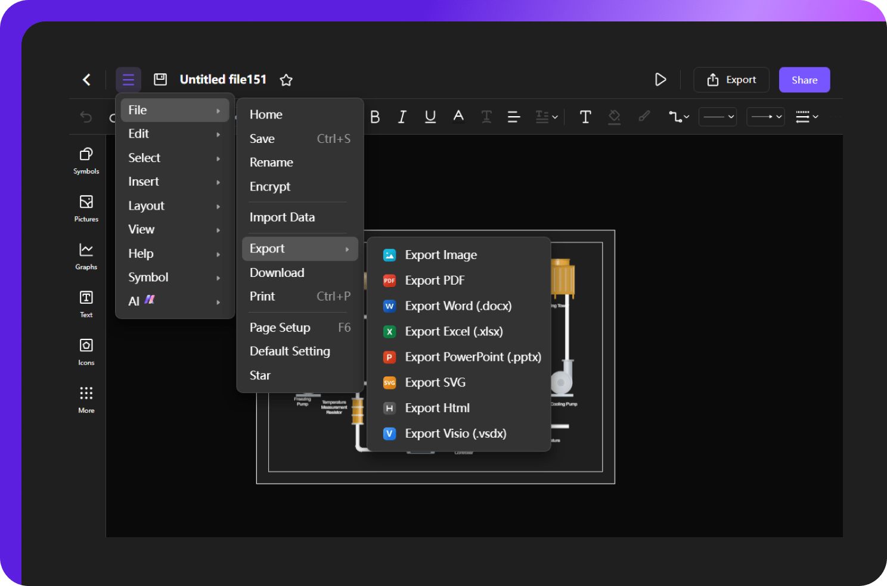This screenshot has height=586, width=887.
Task: Open the Symbols sidebar panel
Action: click(x=86, y=161)
